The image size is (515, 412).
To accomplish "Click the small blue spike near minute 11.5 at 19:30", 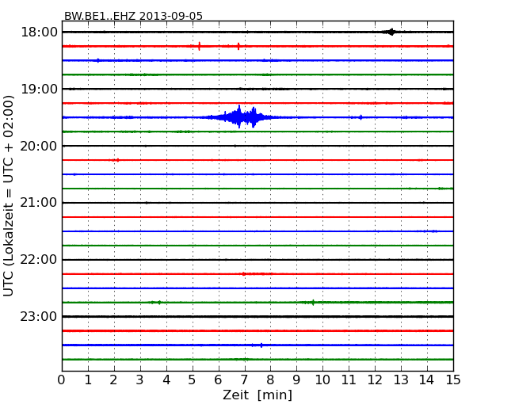I will click(361, 117).
